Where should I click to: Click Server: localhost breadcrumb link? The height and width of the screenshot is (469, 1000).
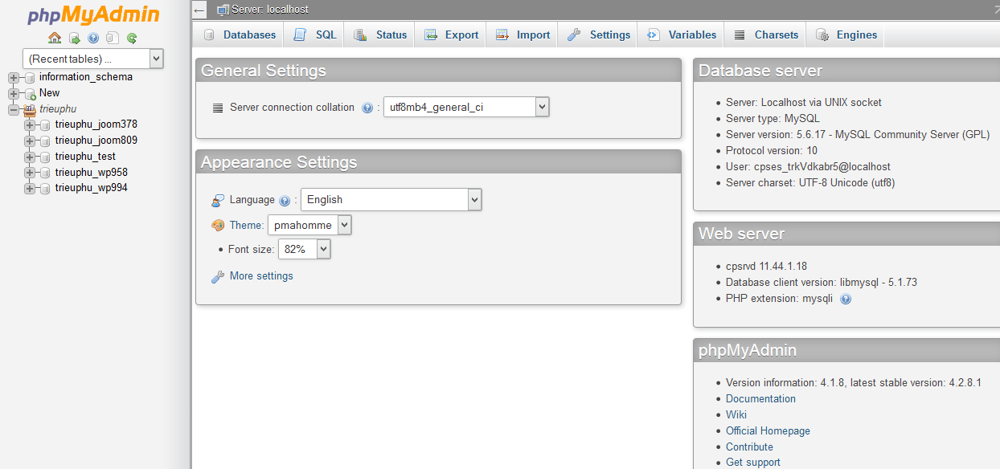pyautogui.click(x=270, y=10)
